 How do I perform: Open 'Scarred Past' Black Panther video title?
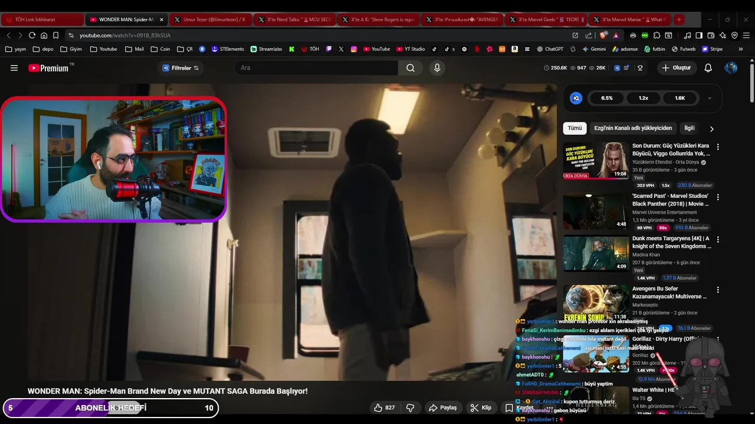(x=671, y=200)
